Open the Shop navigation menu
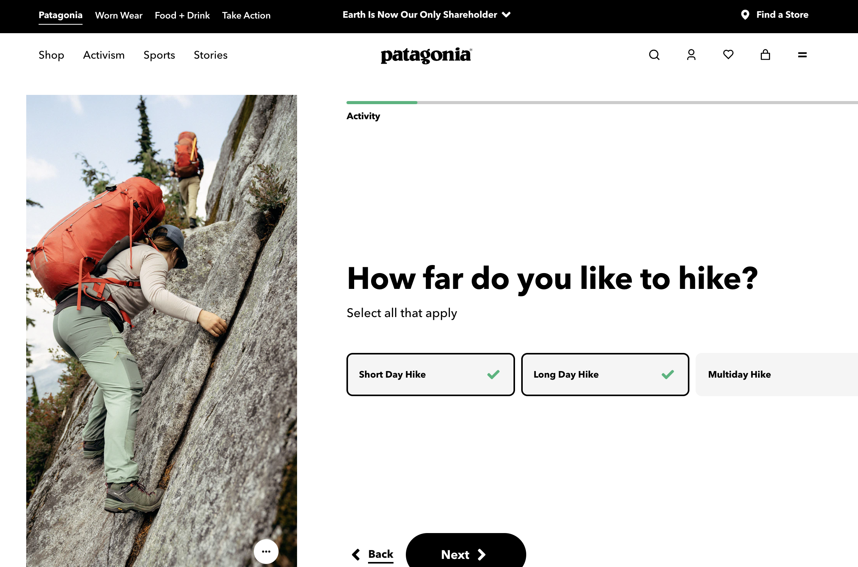The width and height of the screenshot is (858, 567). [51, 55]
